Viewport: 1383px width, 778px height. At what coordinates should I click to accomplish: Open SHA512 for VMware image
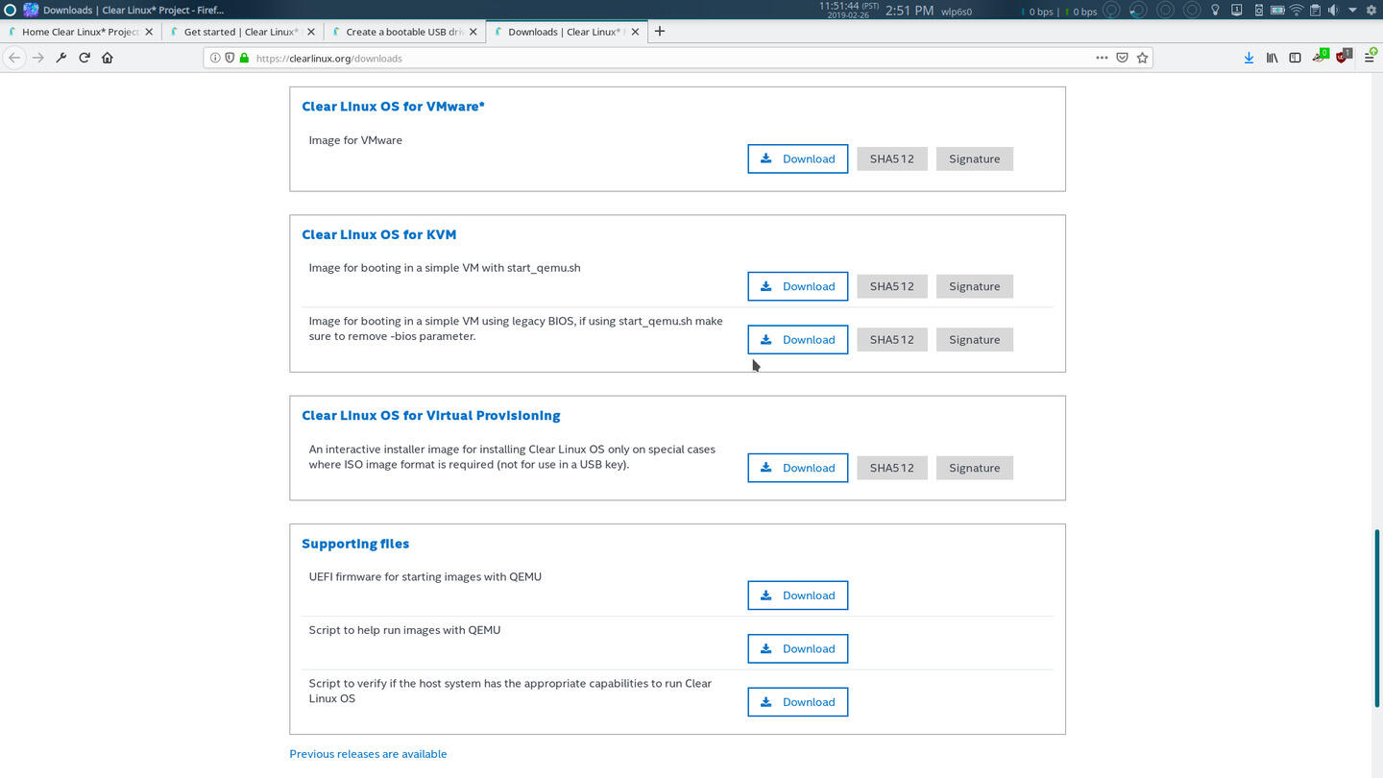coord(891,158)
